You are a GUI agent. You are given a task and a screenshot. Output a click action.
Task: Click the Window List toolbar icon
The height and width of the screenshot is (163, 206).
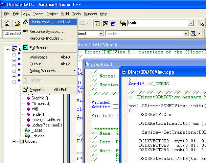point(113,23)
